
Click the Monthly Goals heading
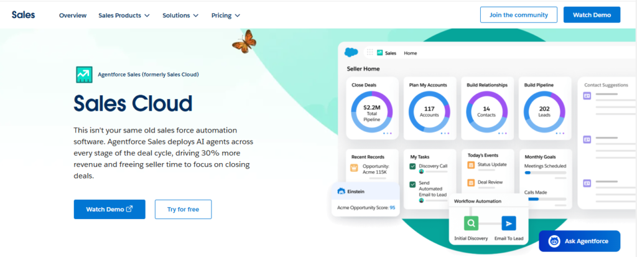pyautogui.click(x=541, y=157)
